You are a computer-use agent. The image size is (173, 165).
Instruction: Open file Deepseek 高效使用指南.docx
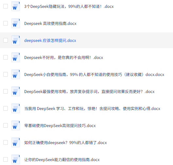tap(50, 24)
